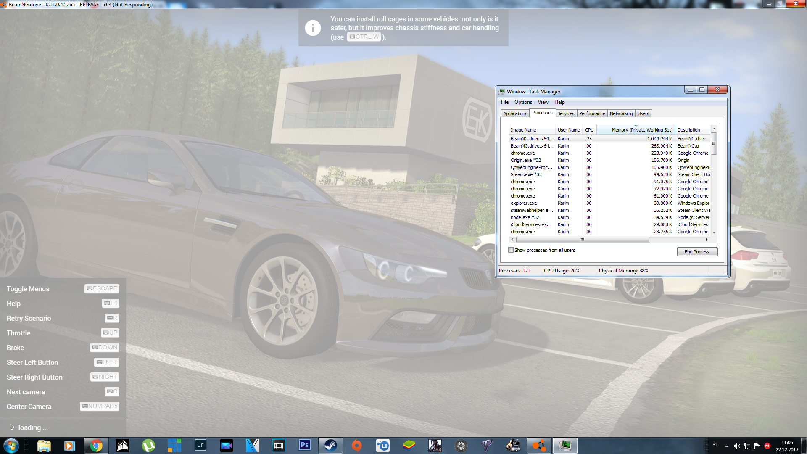Click the CTRL W key badge in the hint
Screen dimensions: 807x454
point(364,37)
